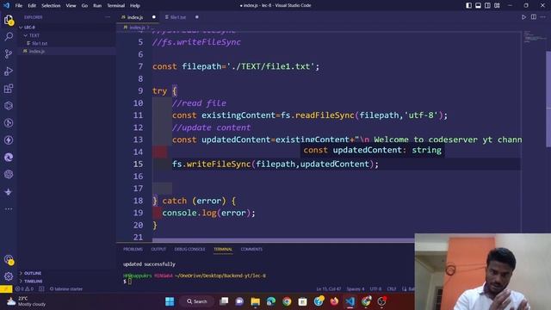551x310 pixels.
Task: Open the Accounts menu icon
Action: click(9, 260)
